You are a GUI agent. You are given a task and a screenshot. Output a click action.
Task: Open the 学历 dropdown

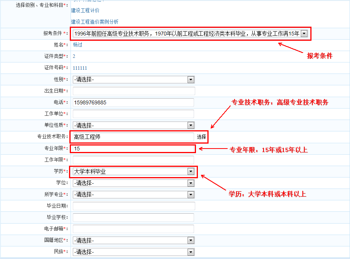(133, 171)
